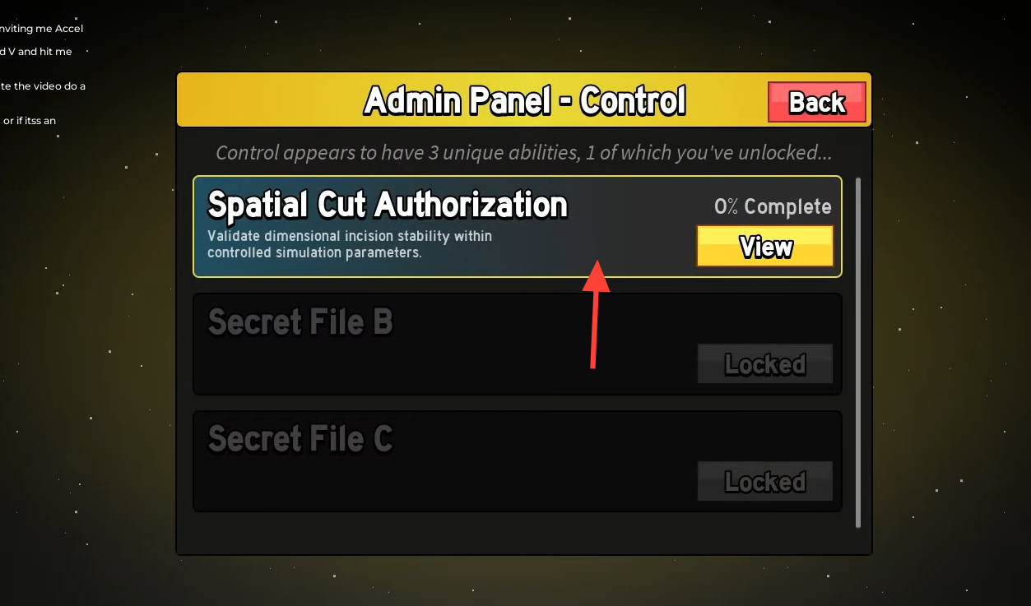Click the Secret File B title text
The image size is (1031, 606).
click(x=300, y=322)
